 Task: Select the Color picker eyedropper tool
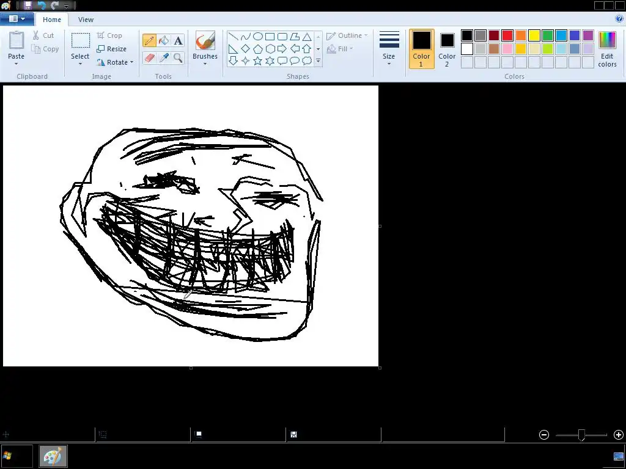[164, 58]
